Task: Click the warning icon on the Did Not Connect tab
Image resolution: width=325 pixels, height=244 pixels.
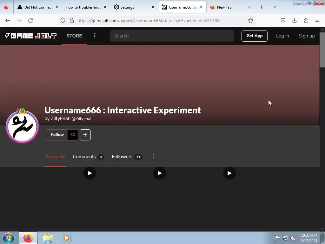Action: [20, 7]
